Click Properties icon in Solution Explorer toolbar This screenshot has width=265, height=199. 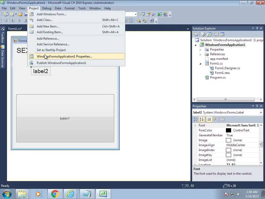coord(196,34)
